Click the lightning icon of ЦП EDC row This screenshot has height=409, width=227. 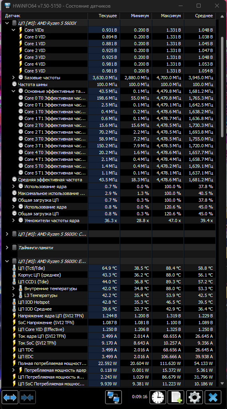(x=14, y=356)
